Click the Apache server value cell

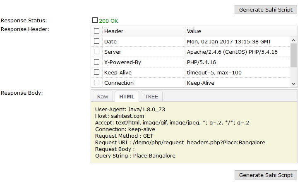pyautogui.click(x=232, y=52)
